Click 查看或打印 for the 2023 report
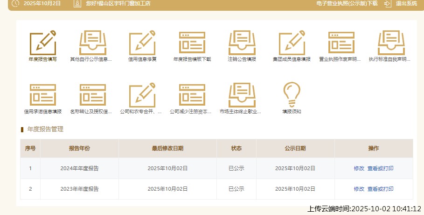 (380, 189)
